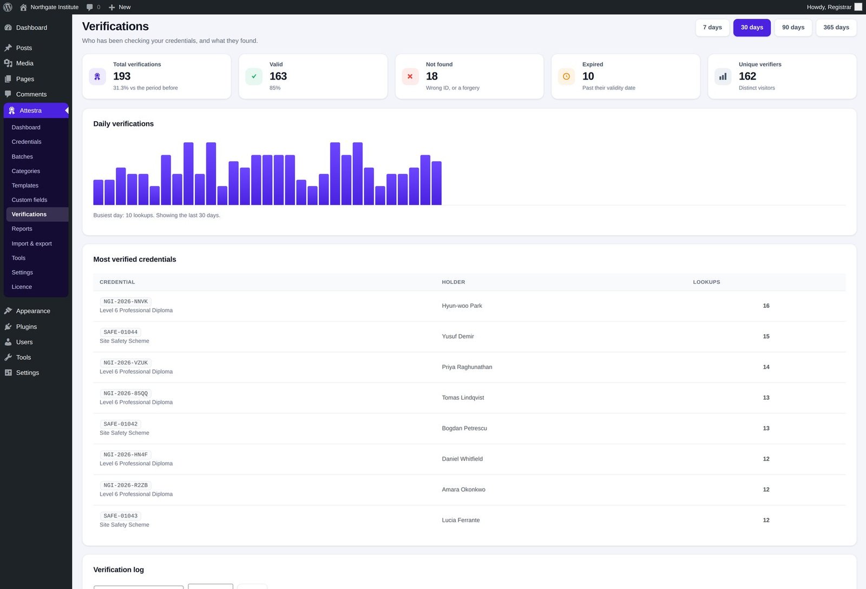Click credential code SAFE-01044

click(x=121, y=332)
